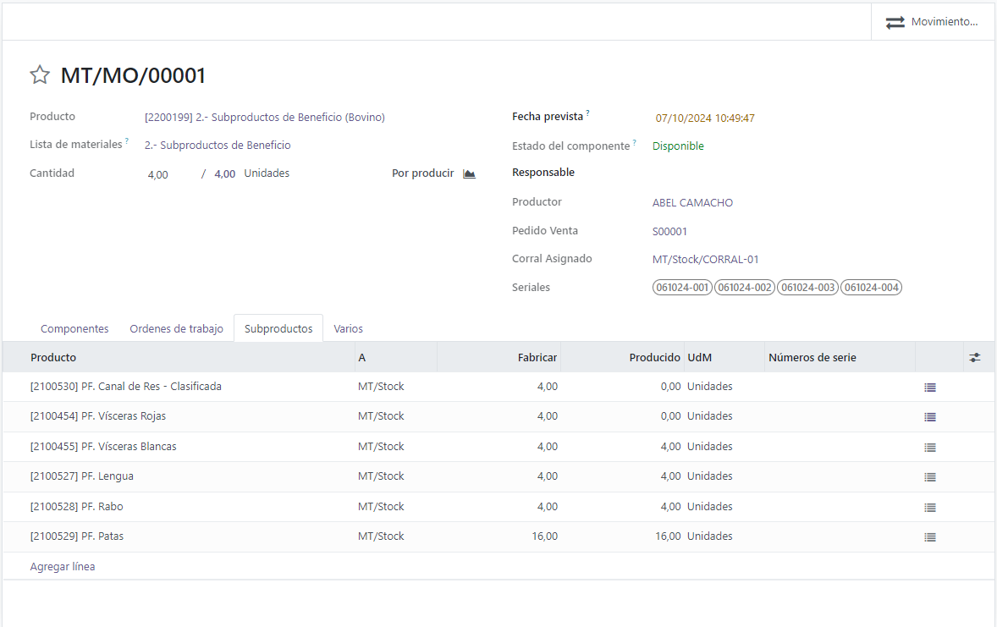Click the forecast chart icon beside Por producir
Viewport: 997px width, 627px height.
coord(469,173)
